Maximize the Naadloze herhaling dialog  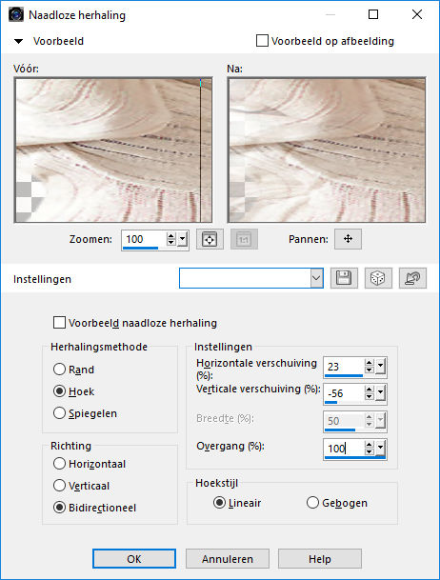(373, 14)
